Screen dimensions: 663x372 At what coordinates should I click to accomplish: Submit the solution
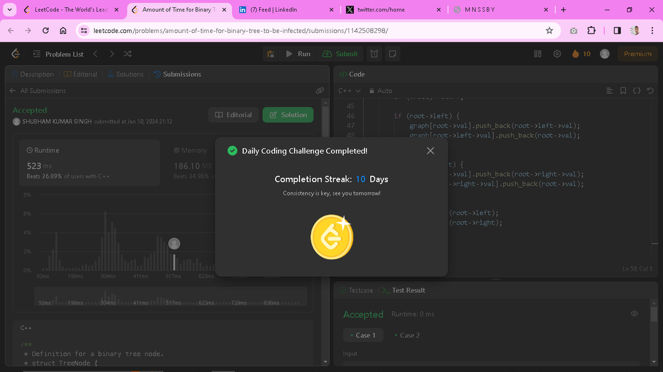pyautogui.click(x=340, y=54)
